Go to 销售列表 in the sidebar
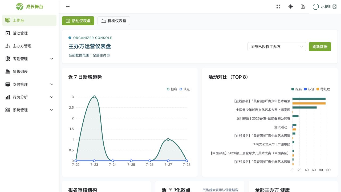 [29, 71]
